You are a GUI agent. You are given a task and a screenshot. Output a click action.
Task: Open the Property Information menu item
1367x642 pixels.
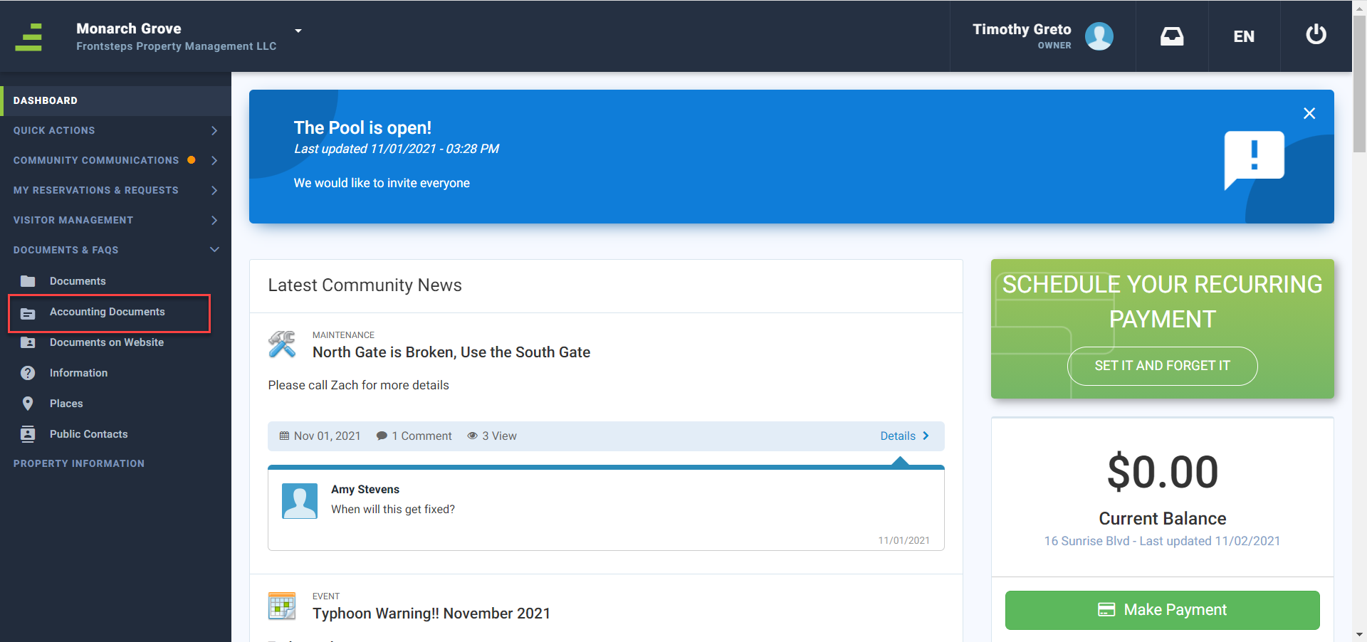point(79,463)
